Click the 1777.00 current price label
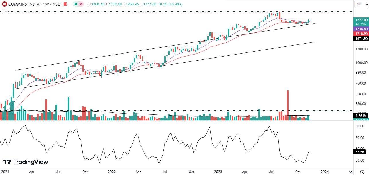Image resolution: width=369 pixels, height=175 pixels. [361, 20]
